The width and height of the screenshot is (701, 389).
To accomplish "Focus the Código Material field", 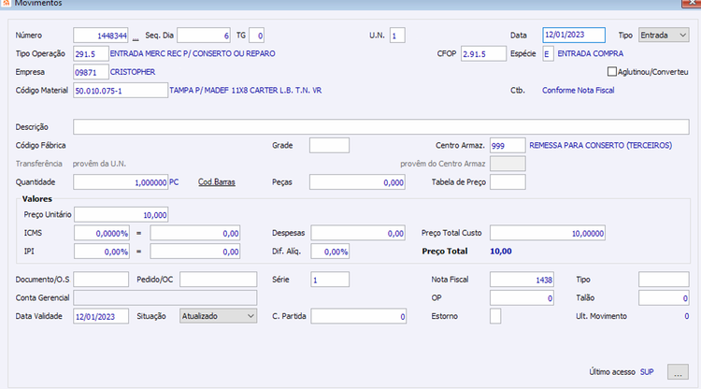I will pyautogui.click(x=121, y=91).
